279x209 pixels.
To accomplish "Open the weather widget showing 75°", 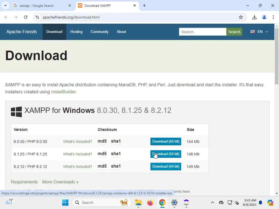I will (x=9, y=202).
